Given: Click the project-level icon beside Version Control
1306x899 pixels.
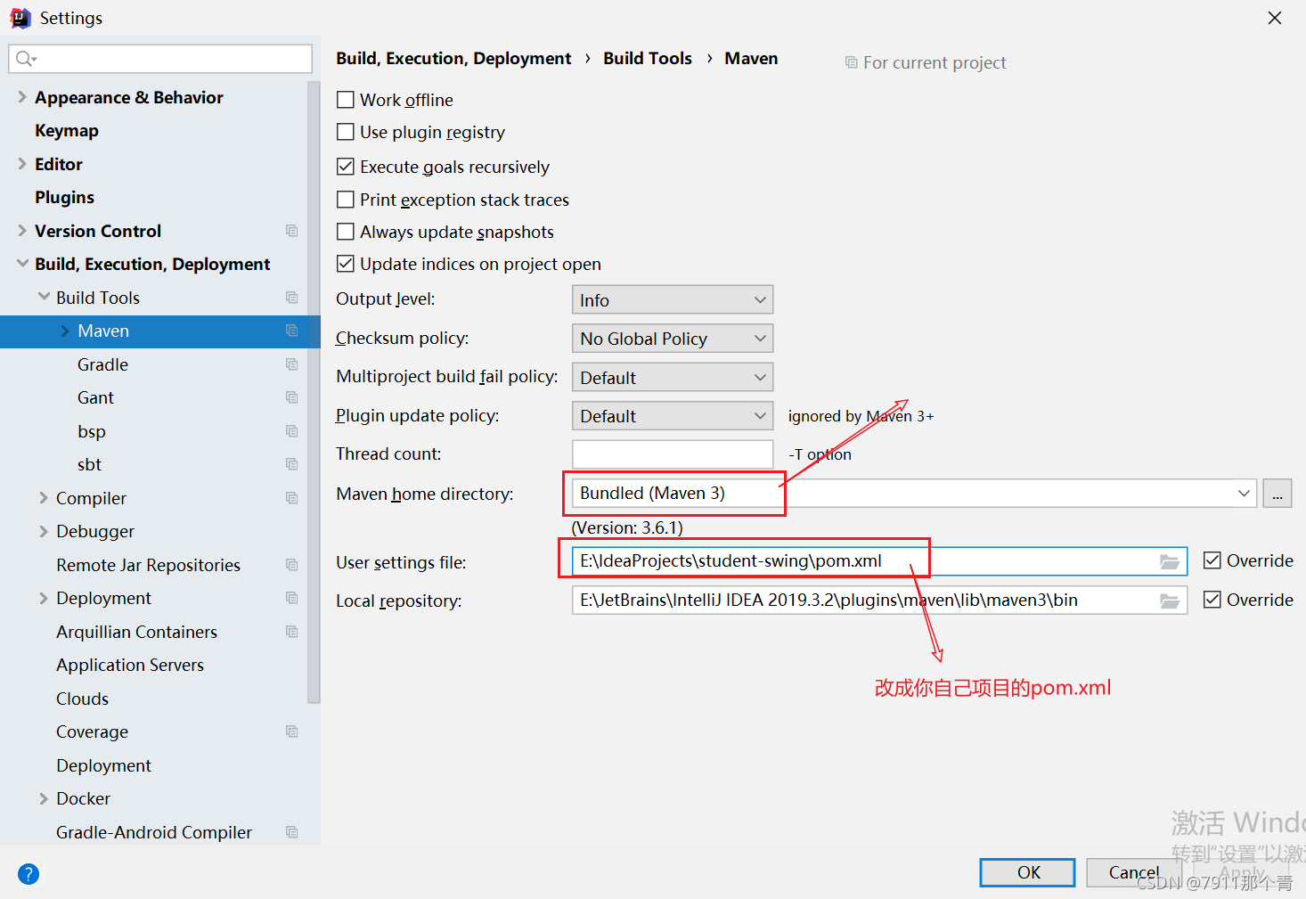Looking at the screenshot, I should (x=291, y=231).
